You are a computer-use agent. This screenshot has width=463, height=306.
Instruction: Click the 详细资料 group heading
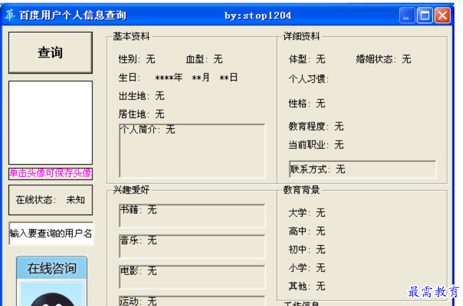point(302,36)
